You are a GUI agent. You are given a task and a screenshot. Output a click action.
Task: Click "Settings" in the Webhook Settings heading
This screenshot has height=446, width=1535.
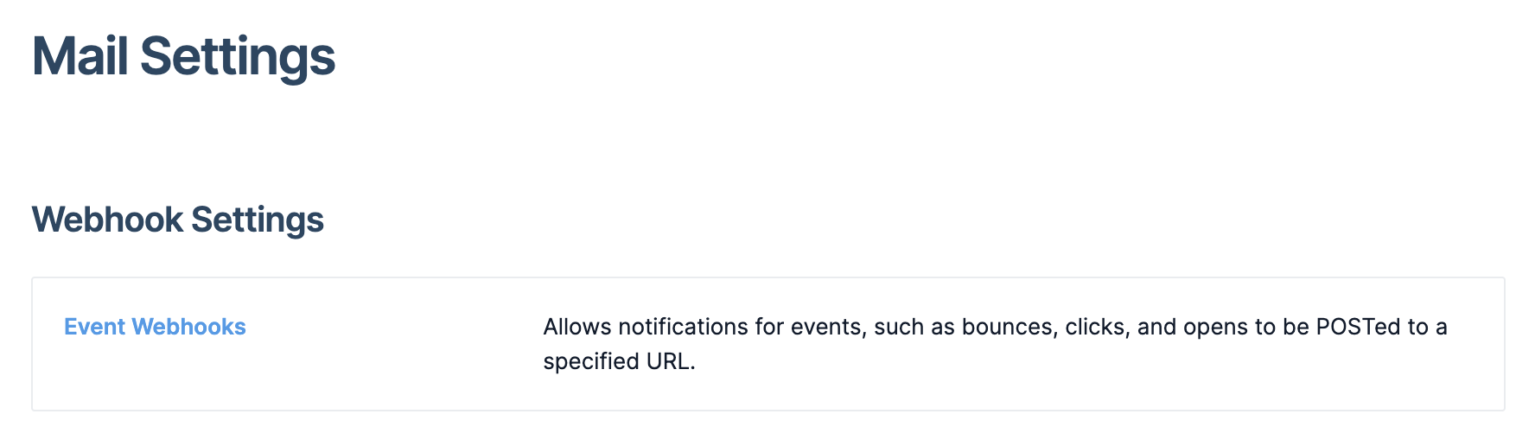(x=257, y=220)
